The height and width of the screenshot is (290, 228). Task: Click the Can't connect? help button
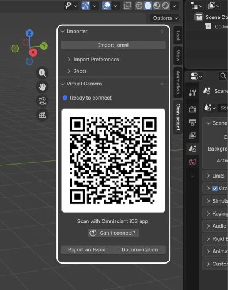pyautogui.click(x=113, y=233)
